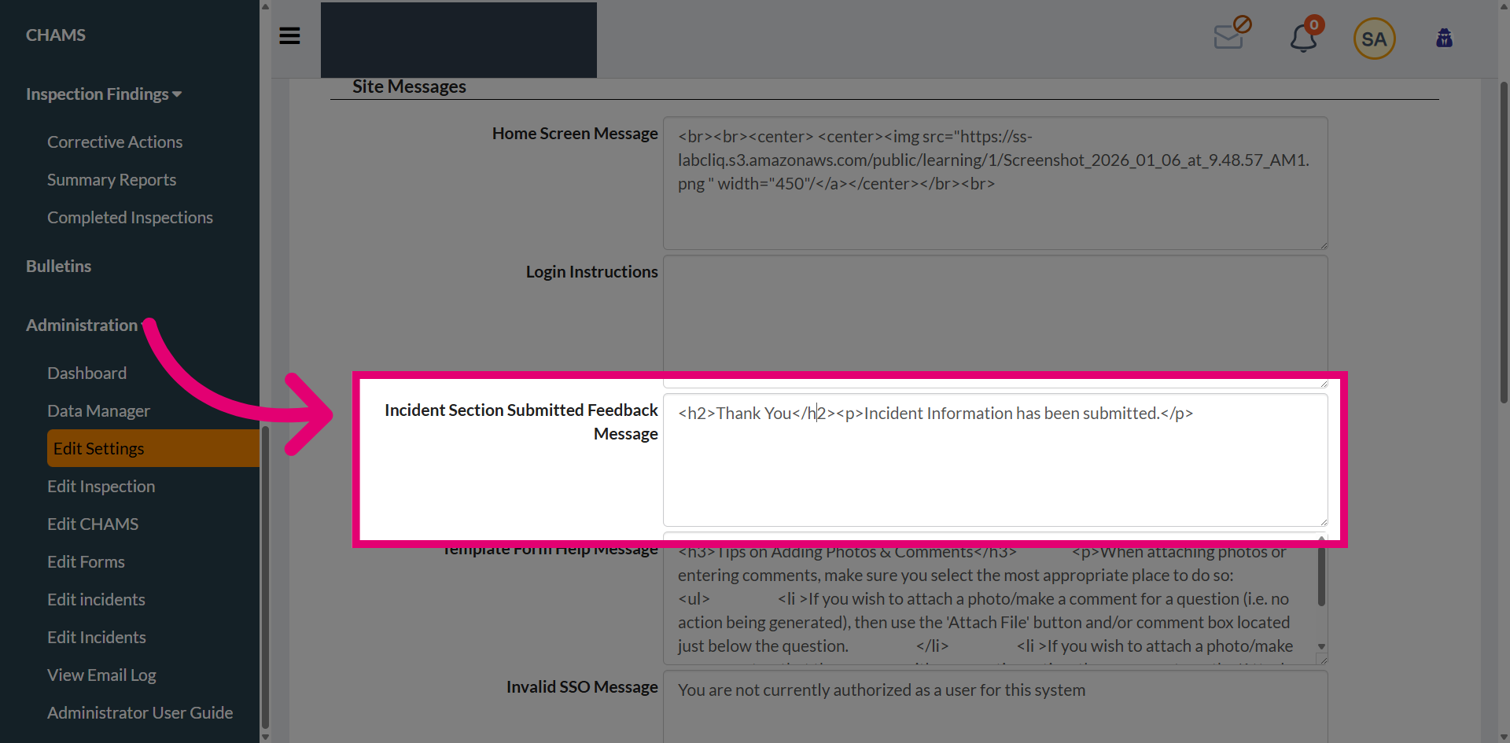Open Corrective Actions
Screen dimensions: 1510x743
[115, 142]
